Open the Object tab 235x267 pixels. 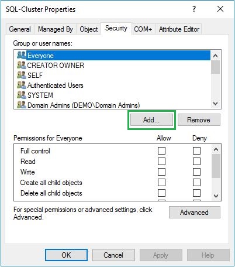89,29
